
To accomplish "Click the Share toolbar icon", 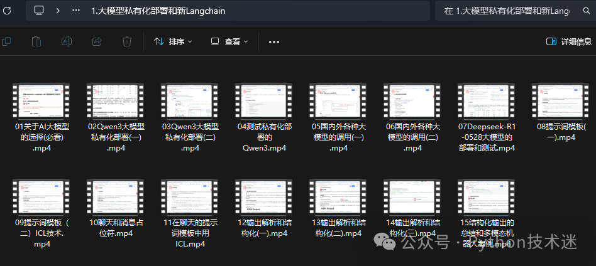I will point(97,41).
